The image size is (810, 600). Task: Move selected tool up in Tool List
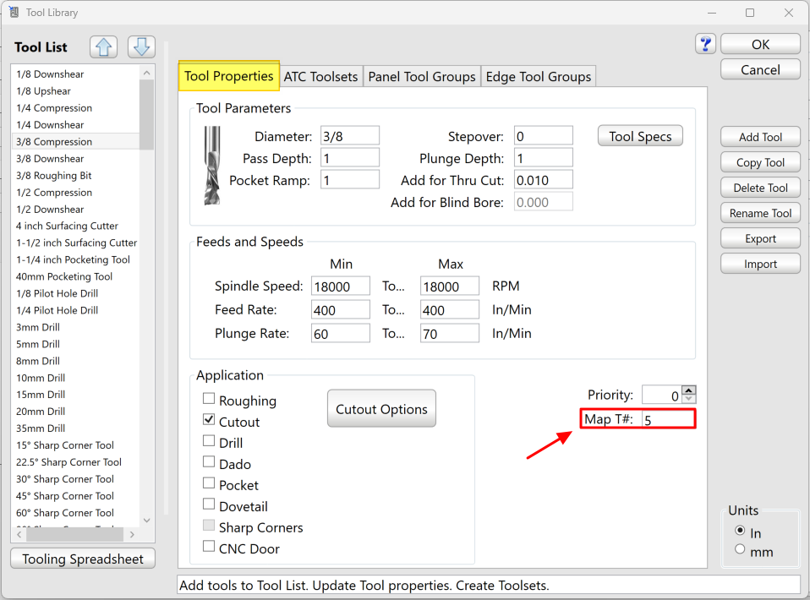pos(103,47)
